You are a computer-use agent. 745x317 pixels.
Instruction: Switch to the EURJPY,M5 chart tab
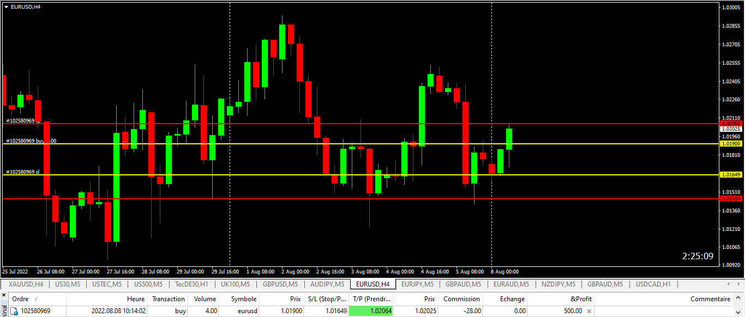point(418,284)
